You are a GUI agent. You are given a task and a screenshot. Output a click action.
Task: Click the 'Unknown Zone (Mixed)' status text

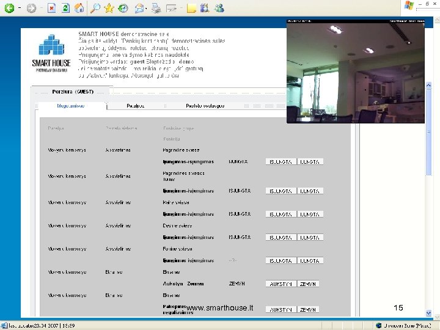[x=408, y=326]
